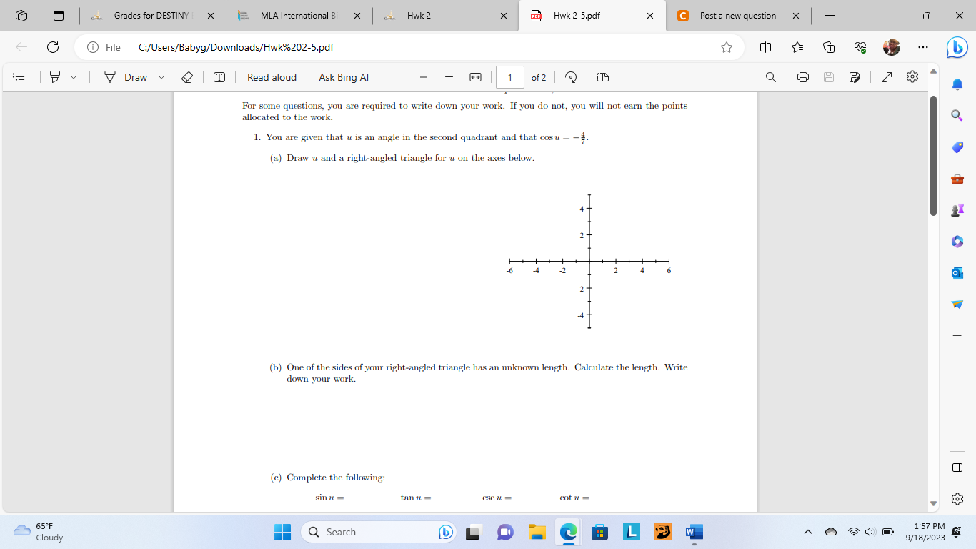Viewport: 976px width, 549px height.
Task: Add app to sidebar with plus
Action: point(957,336)
